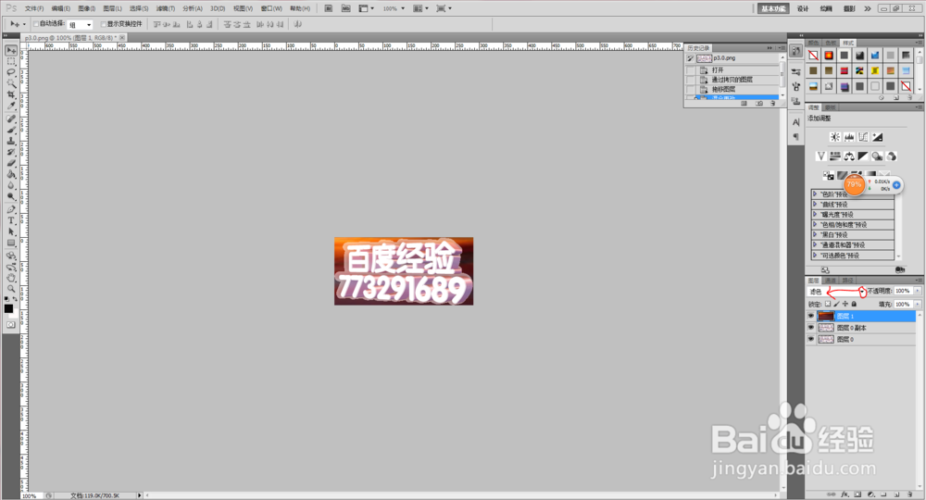Apply the red-orange glow style swatch

point(829,55)
